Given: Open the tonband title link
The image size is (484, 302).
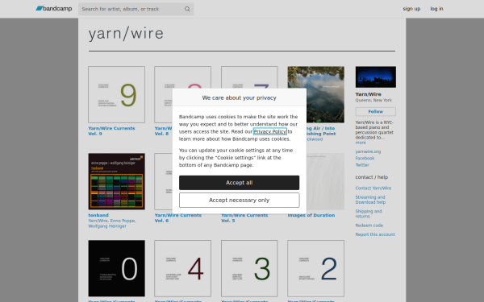Looking at the screenshot, I should tap(98, 215).
